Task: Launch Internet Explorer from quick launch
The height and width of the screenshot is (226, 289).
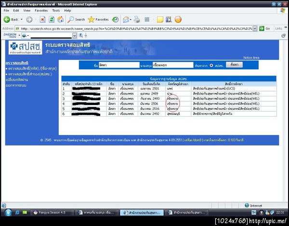Action: click(17, 213)
